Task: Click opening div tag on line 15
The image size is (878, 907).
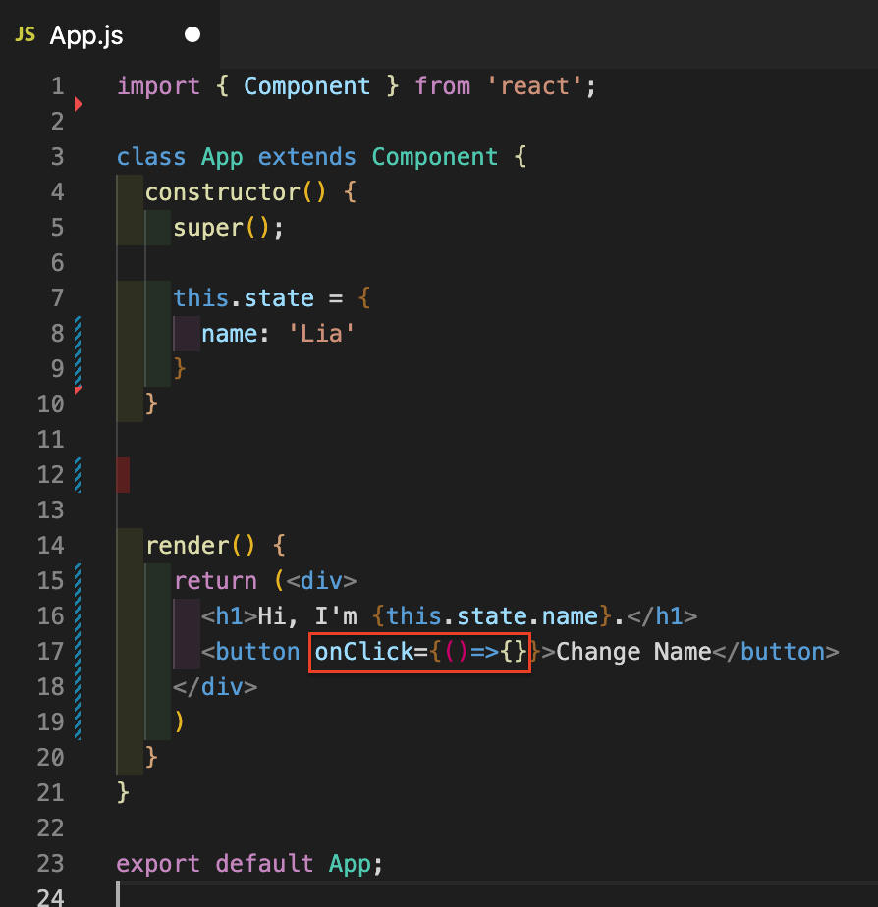Action: point(321,581)
